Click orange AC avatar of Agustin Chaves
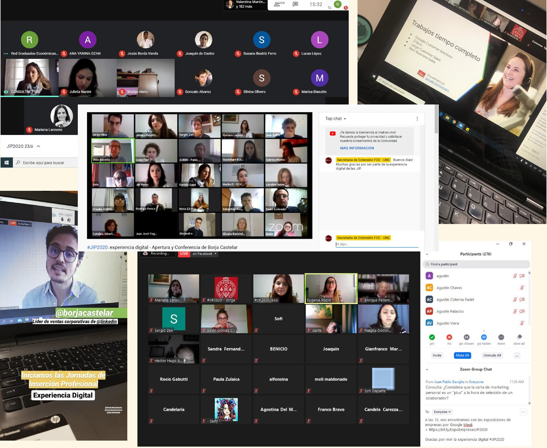This screenshot has width=547, height=448. pyautogui.click(x=429, y=287)
